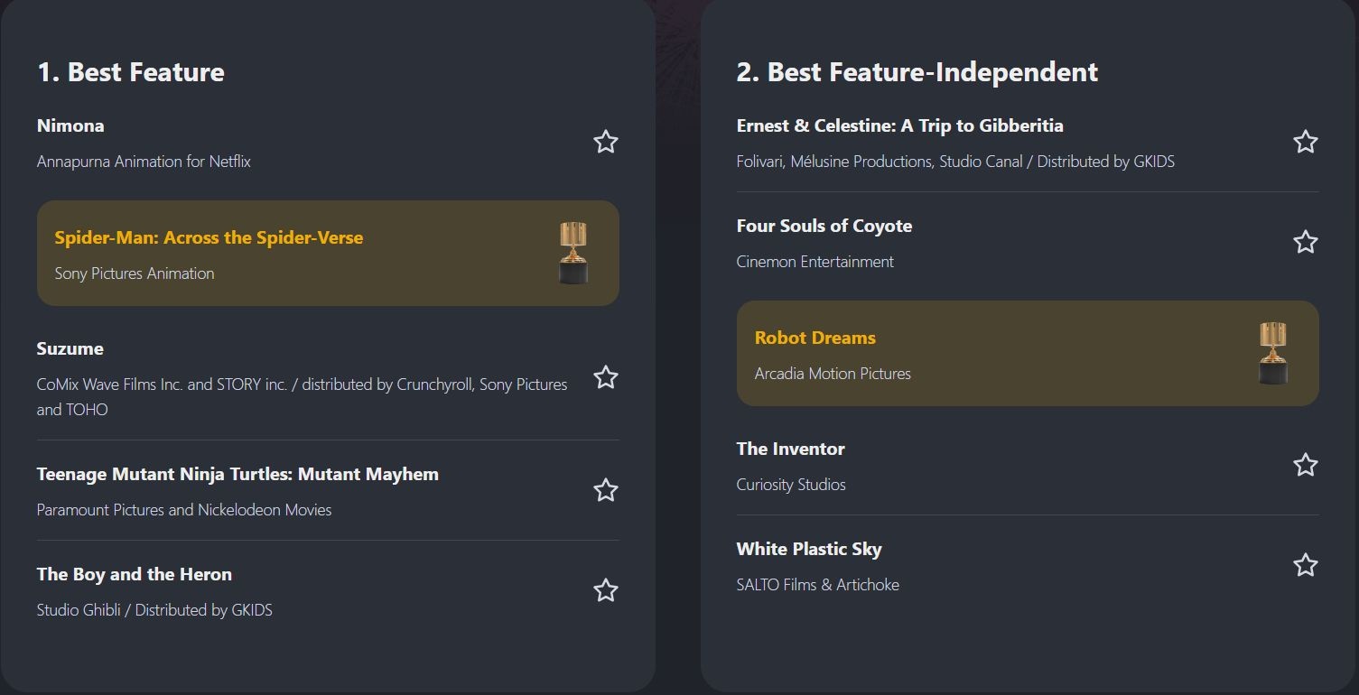
Task: Click the trophy icon for Spider-Man: Across the Spider-Verse
Action: point(573,253)
